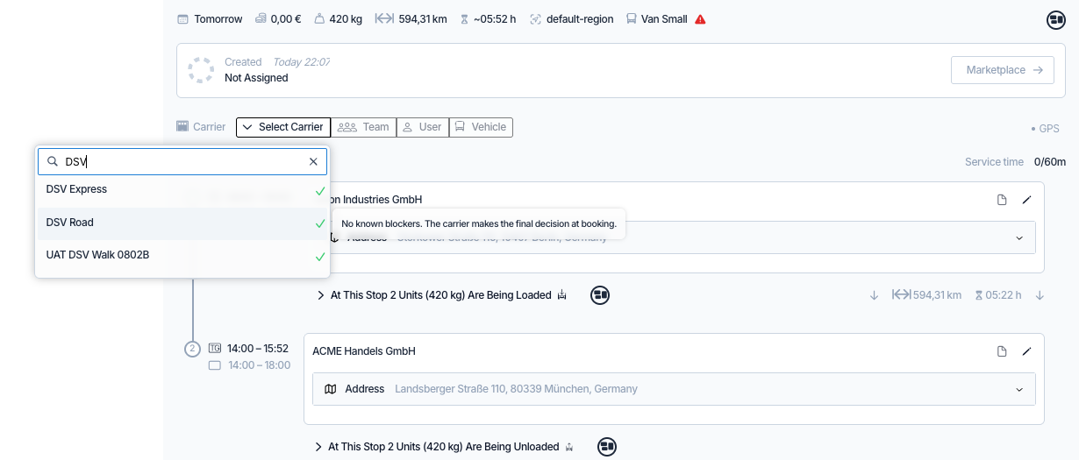The height and width of the screenshot is (460, 1079).
Task: Click the round grid icon at top right
Action: click(1056, 20)
